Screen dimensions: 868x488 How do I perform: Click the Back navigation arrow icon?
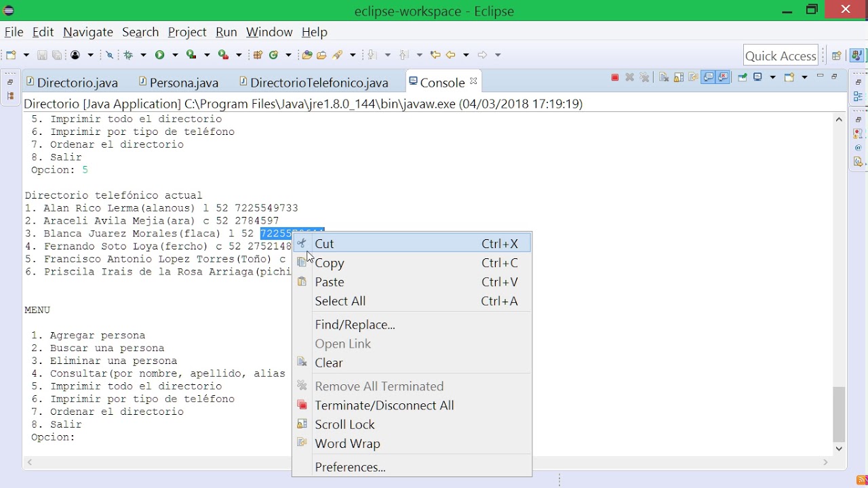pos(450,55)
